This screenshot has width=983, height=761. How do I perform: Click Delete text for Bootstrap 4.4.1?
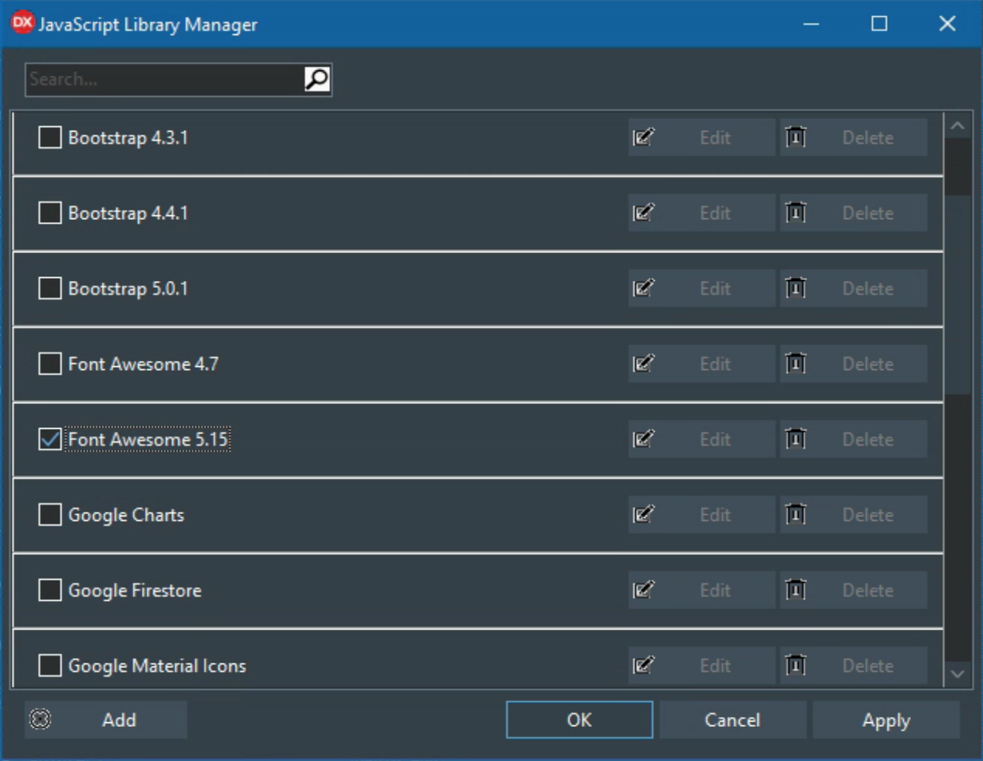click(868, 213)
